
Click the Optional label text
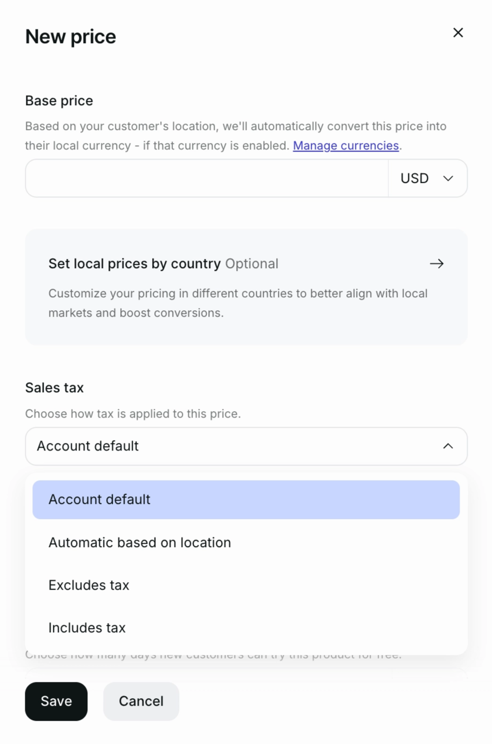point(252,264)
